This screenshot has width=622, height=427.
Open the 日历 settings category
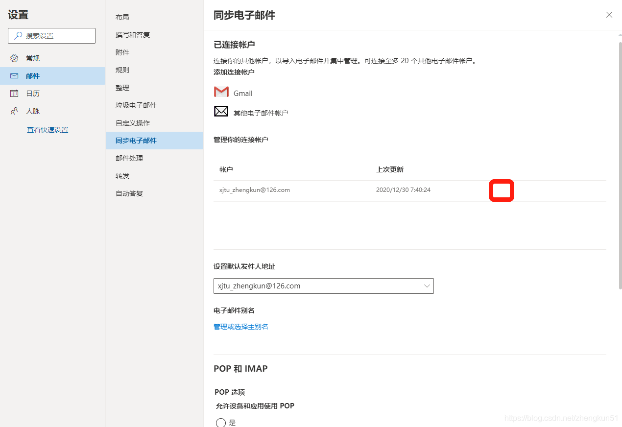point(52,94)
